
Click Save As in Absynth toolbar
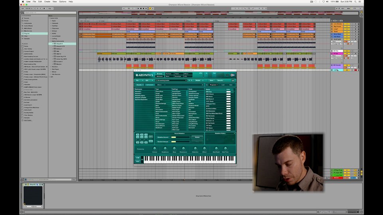(220, 80)
